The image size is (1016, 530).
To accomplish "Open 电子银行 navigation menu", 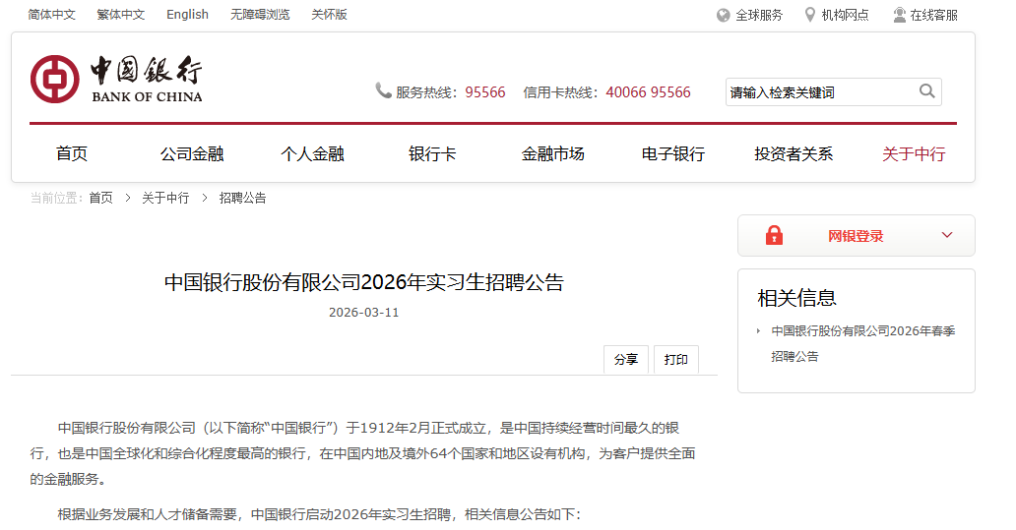I will 673,154.
